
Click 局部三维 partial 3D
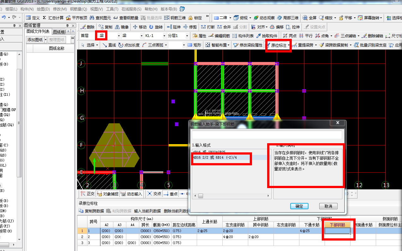click(288, 18)
